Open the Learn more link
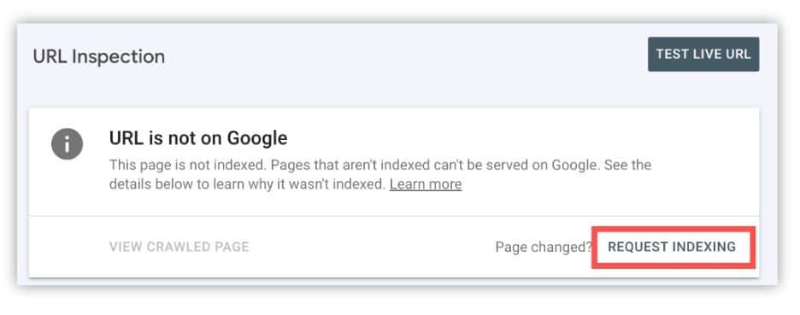The height and width of the screenshot is (315, 800). coord(426,184)
